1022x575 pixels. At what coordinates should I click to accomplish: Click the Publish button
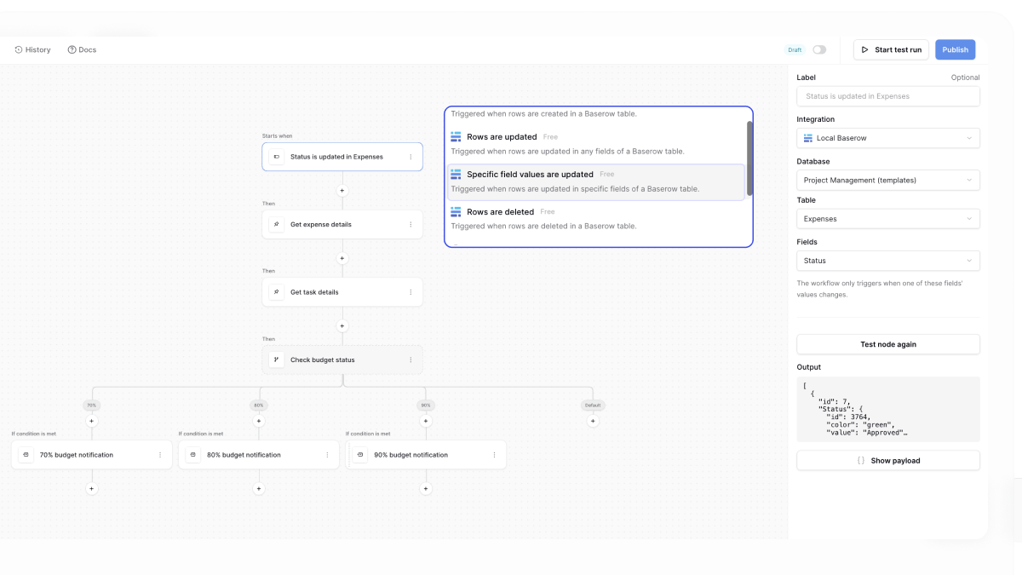(955, 49)
